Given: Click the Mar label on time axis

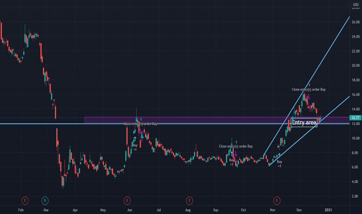Looking at the screenshot, I should click(46, 210).
